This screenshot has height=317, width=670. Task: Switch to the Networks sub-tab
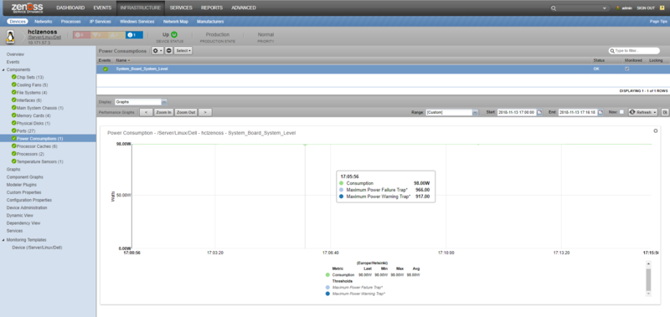point(44,22)
